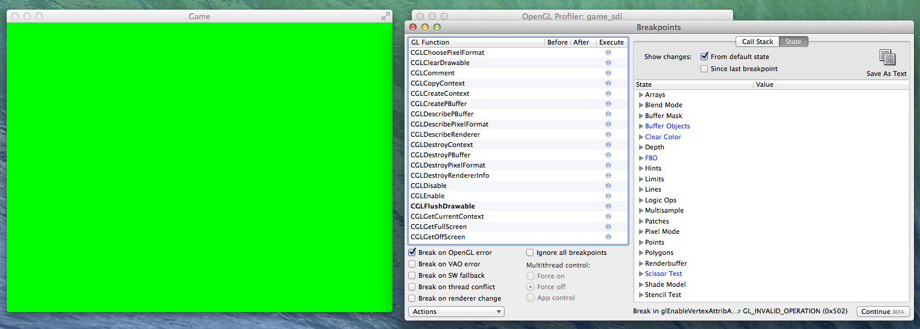Click execute dot for CGLCopyContext
This screenshot has width=920, height=329.
click(608, 83)
